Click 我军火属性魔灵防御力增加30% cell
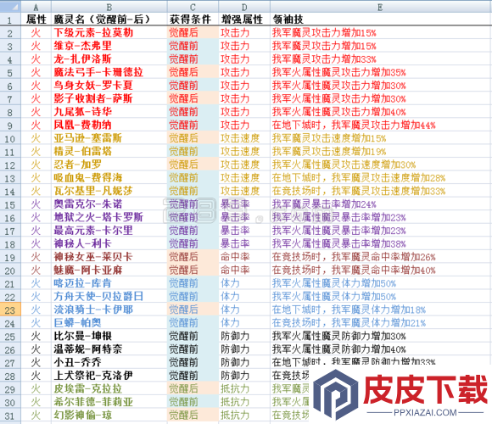 (381, 336)
